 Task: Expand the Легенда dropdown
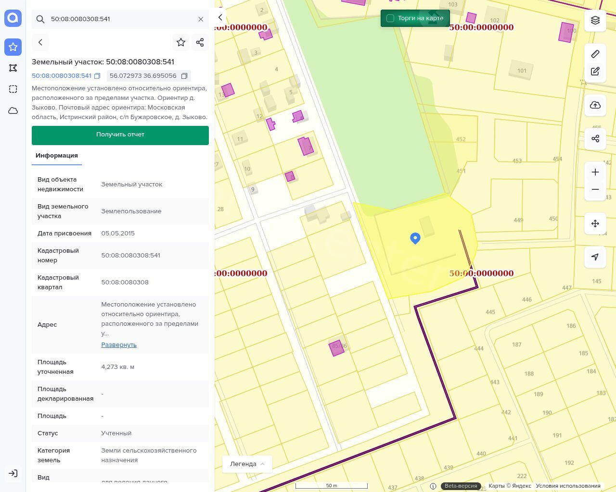click(x=247, y=464)
